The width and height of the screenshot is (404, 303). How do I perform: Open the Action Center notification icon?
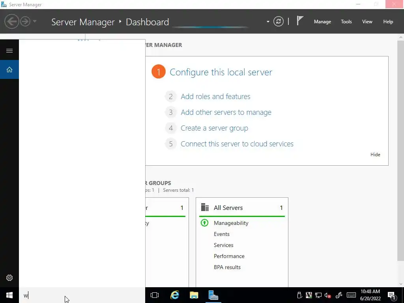[x=392, y=296]
